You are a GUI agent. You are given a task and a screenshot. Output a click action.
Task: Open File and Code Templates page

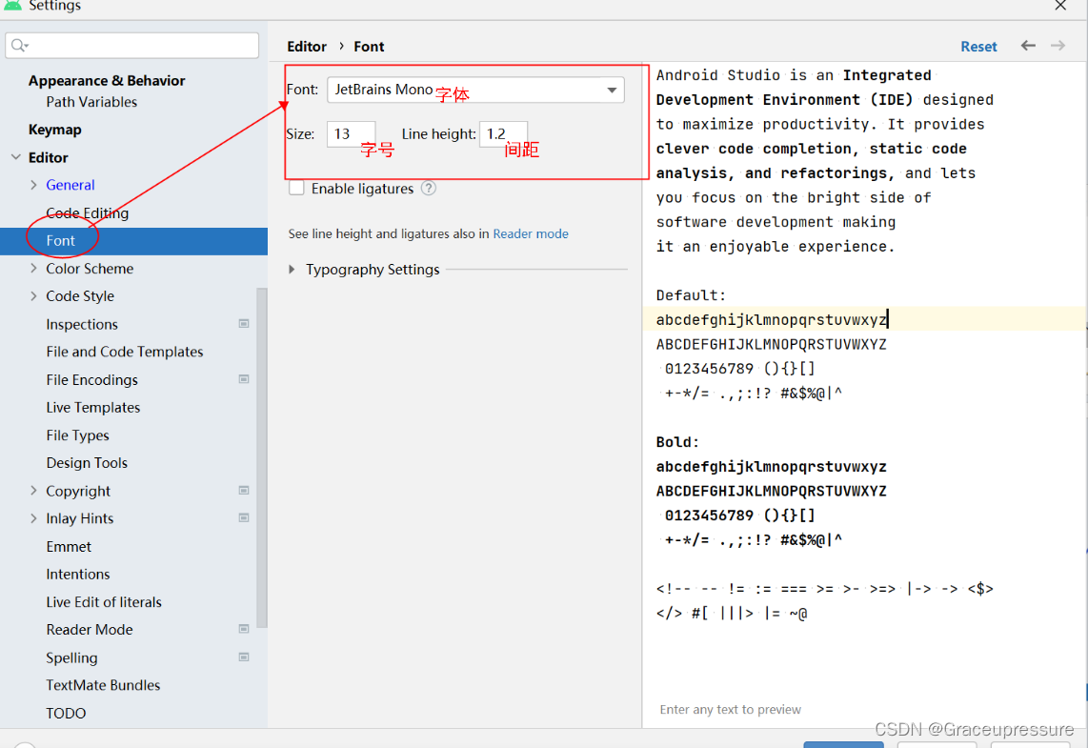(x=125, y=352)
